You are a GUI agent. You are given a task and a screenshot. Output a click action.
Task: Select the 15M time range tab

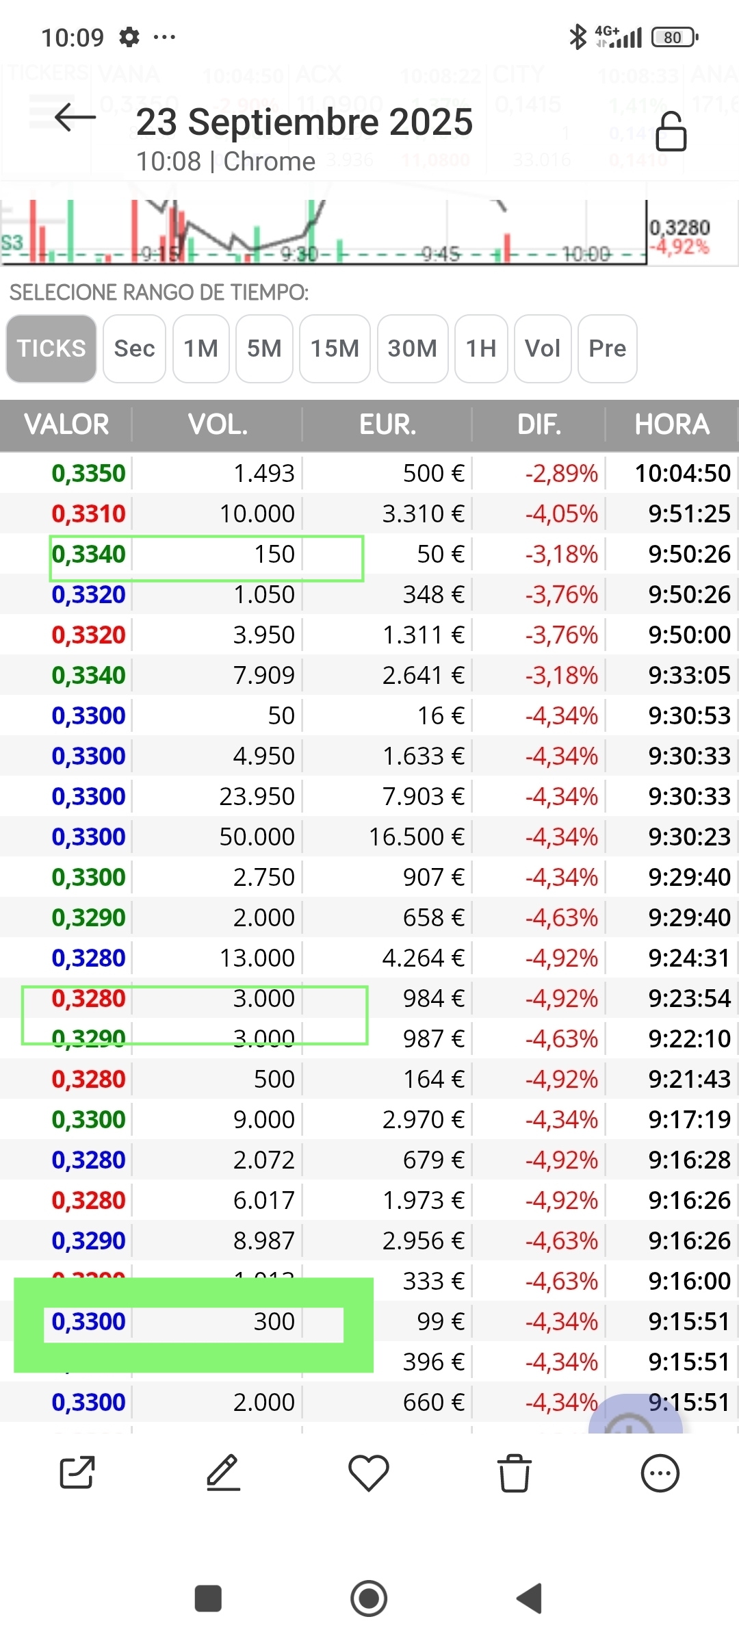(335, 348)
